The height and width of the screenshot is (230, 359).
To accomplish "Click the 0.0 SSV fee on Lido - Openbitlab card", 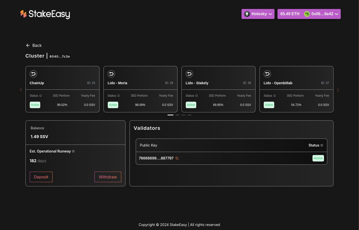I will (x=323, y=105).
